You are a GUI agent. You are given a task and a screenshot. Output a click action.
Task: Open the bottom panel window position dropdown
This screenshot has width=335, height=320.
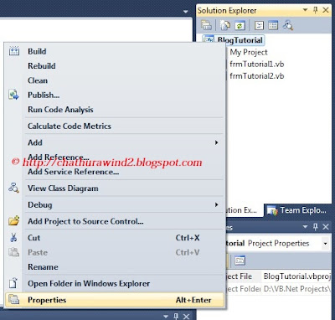[x=166, y=317]
